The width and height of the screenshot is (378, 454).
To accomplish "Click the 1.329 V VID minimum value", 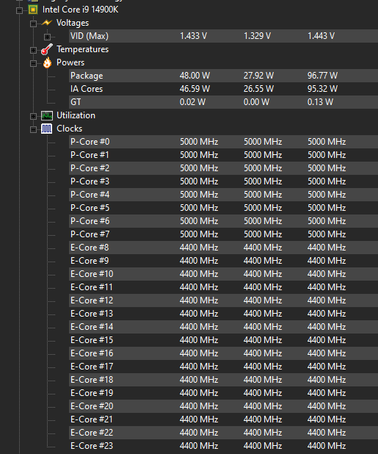I will pos(257,36).
